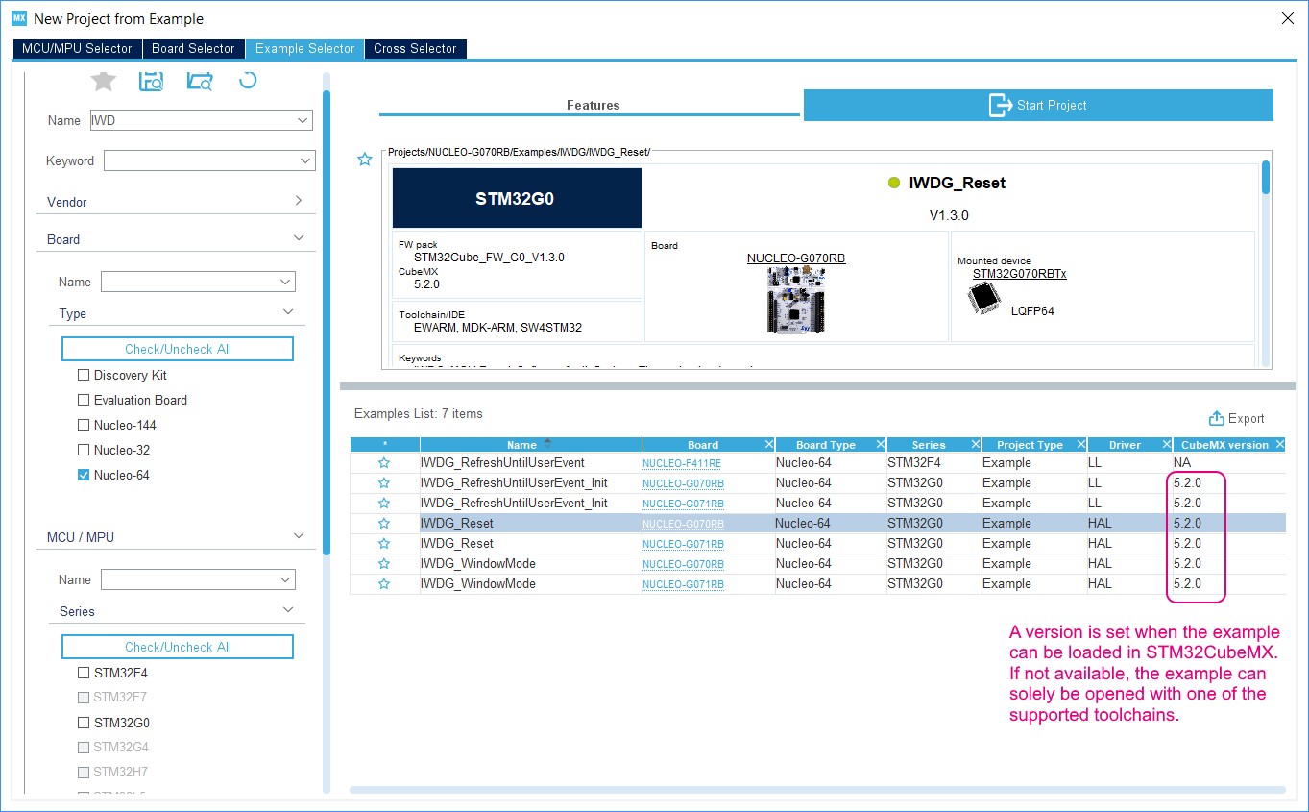This screenshot has height=812, width=1309.
Task: Click the 'IWDG_Reset' title in details panel
Action: (957, 183)
